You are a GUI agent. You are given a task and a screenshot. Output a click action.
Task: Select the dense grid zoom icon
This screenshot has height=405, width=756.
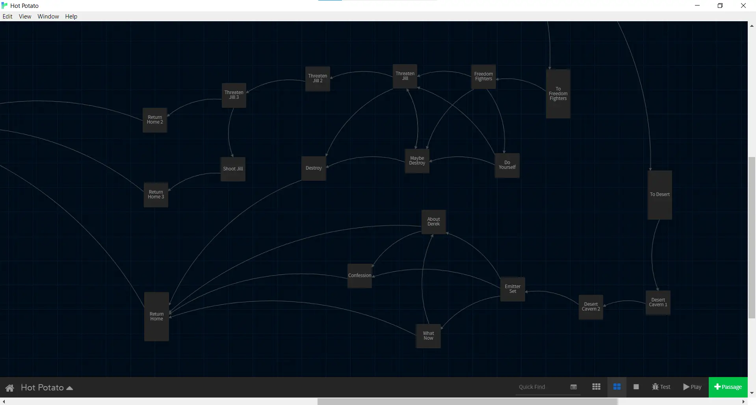click(x=596, y=387)
